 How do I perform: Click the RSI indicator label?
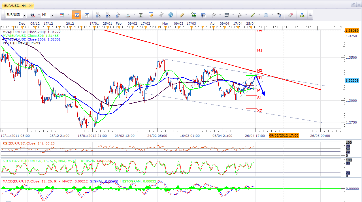click(x=29, y=143)
